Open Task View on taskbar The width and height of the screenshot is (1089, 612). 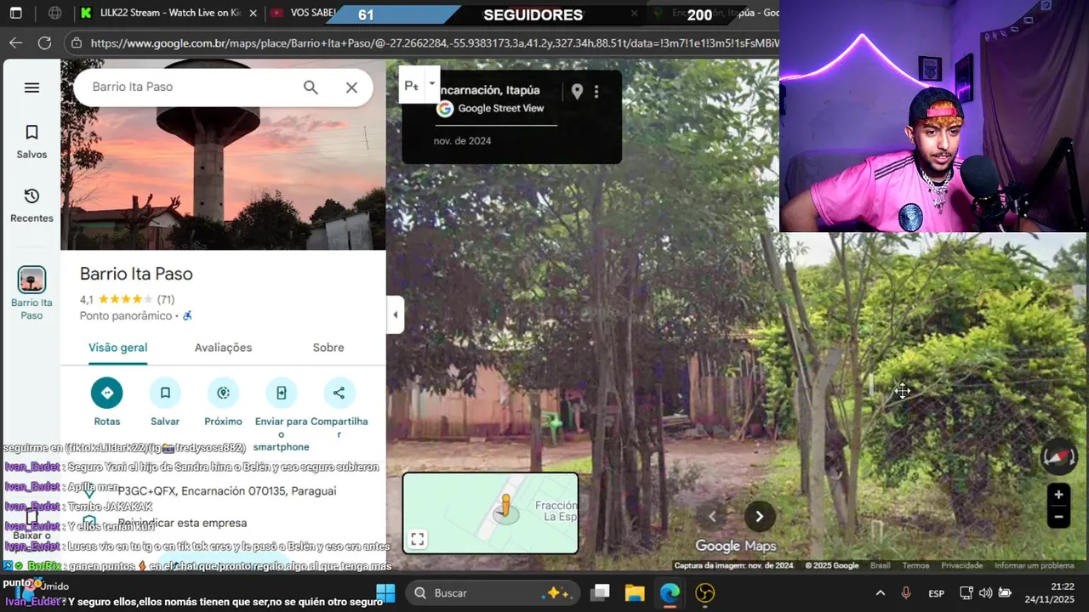click(x=602, y=592)
